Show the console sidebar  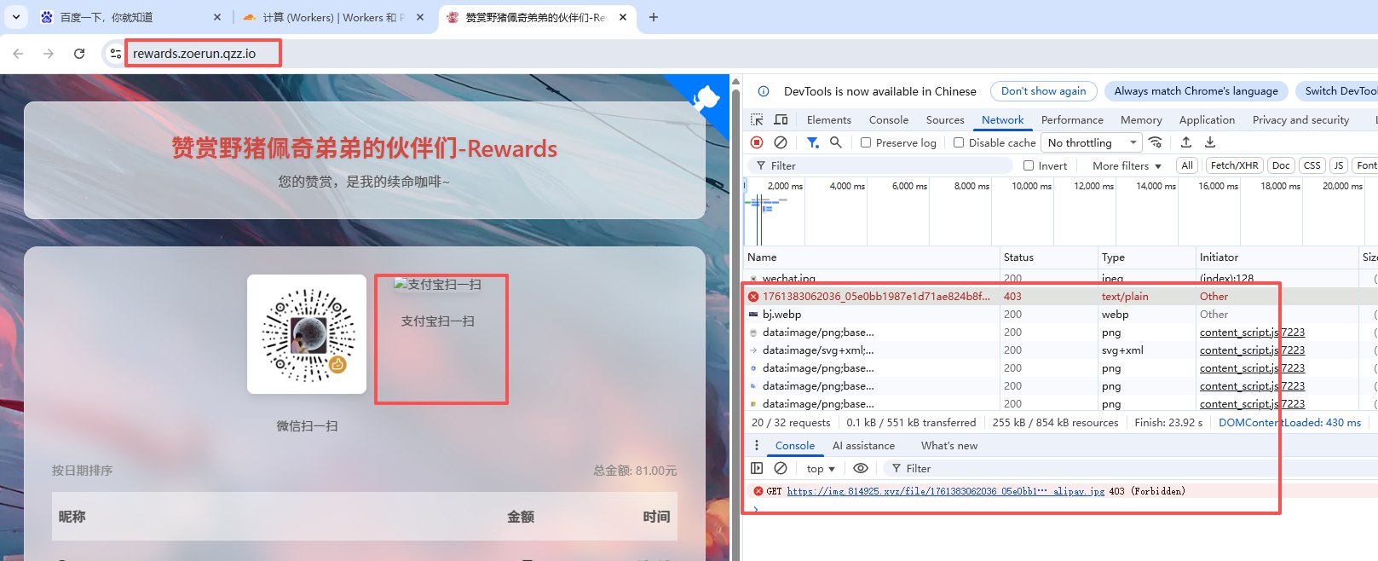[x=757, y=468]
